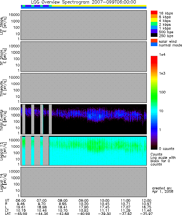This screenshot has width=182, height=215.
Task: Click the solar wind legend swatch
Action: [154, 41]
